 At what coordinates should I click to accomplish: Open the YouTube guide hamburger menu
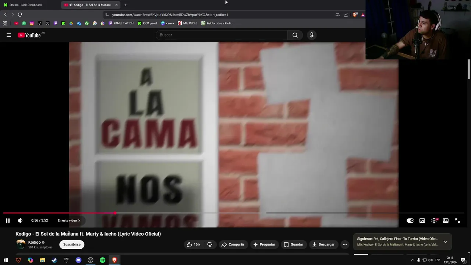[x=9, y=35]
